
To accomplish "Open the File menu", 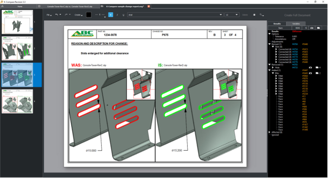I will (x=49, y=15).
